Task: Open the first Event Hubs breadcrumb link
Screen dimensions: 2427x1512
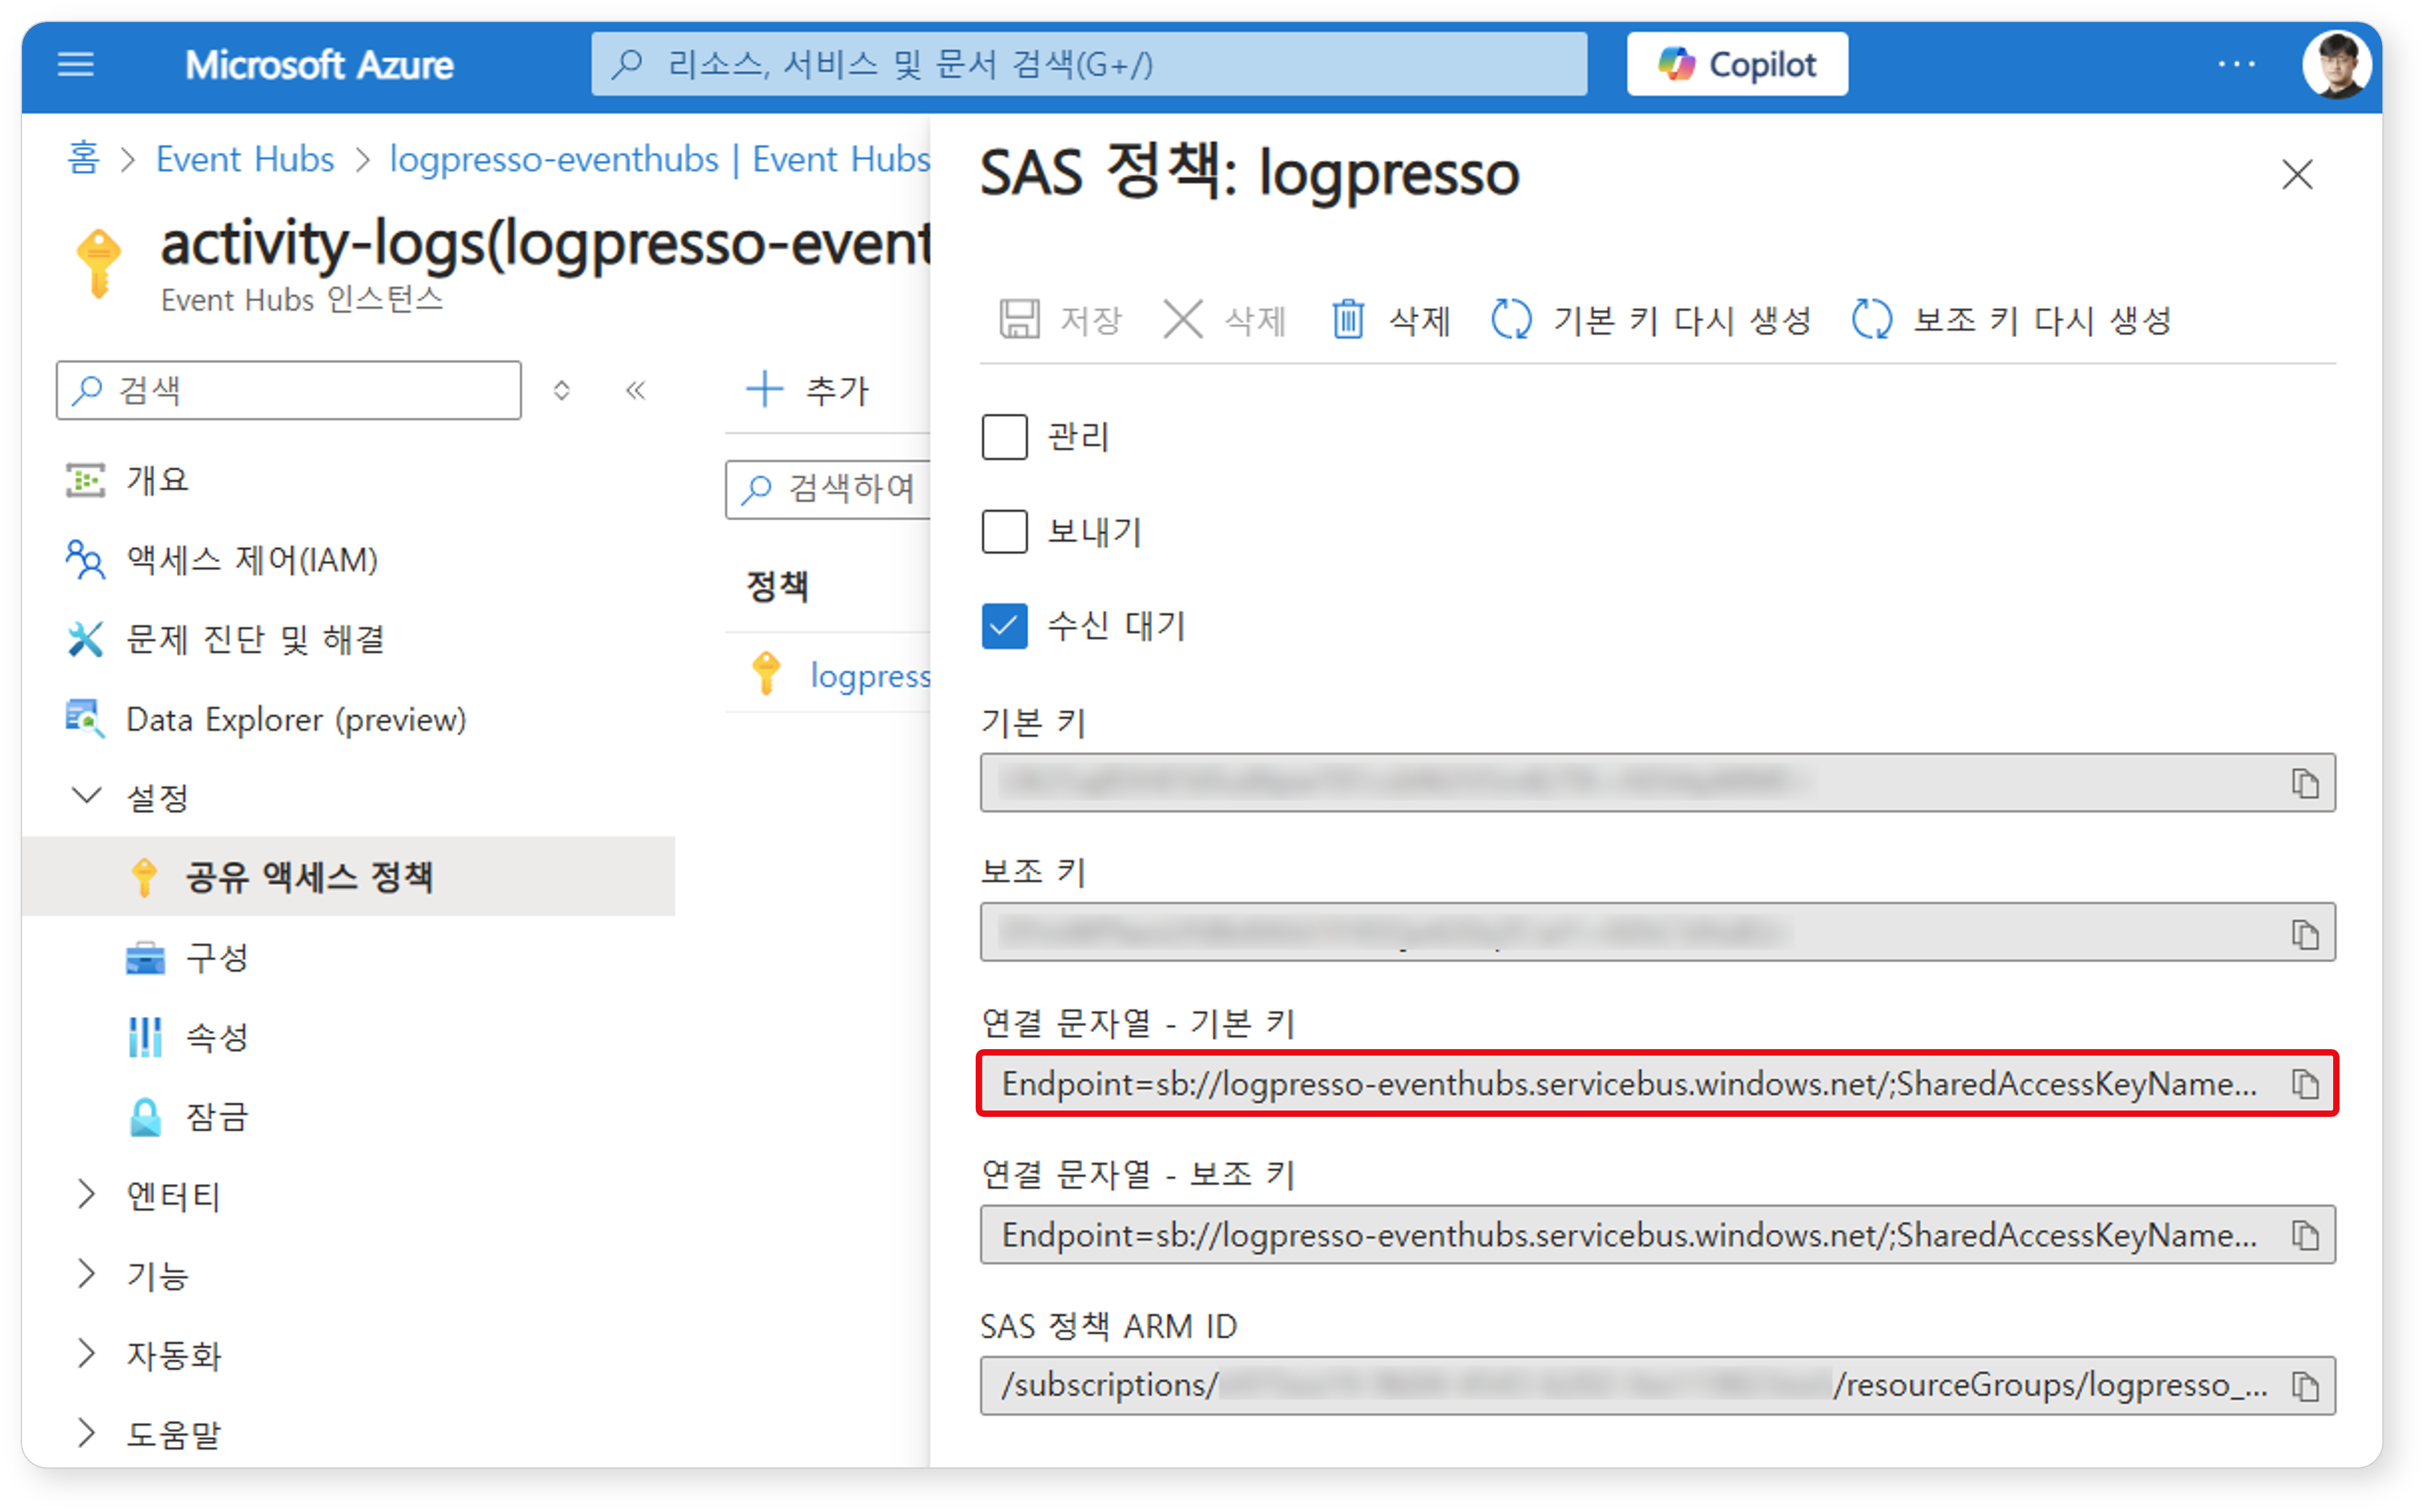Action: [x=245, y=159]
